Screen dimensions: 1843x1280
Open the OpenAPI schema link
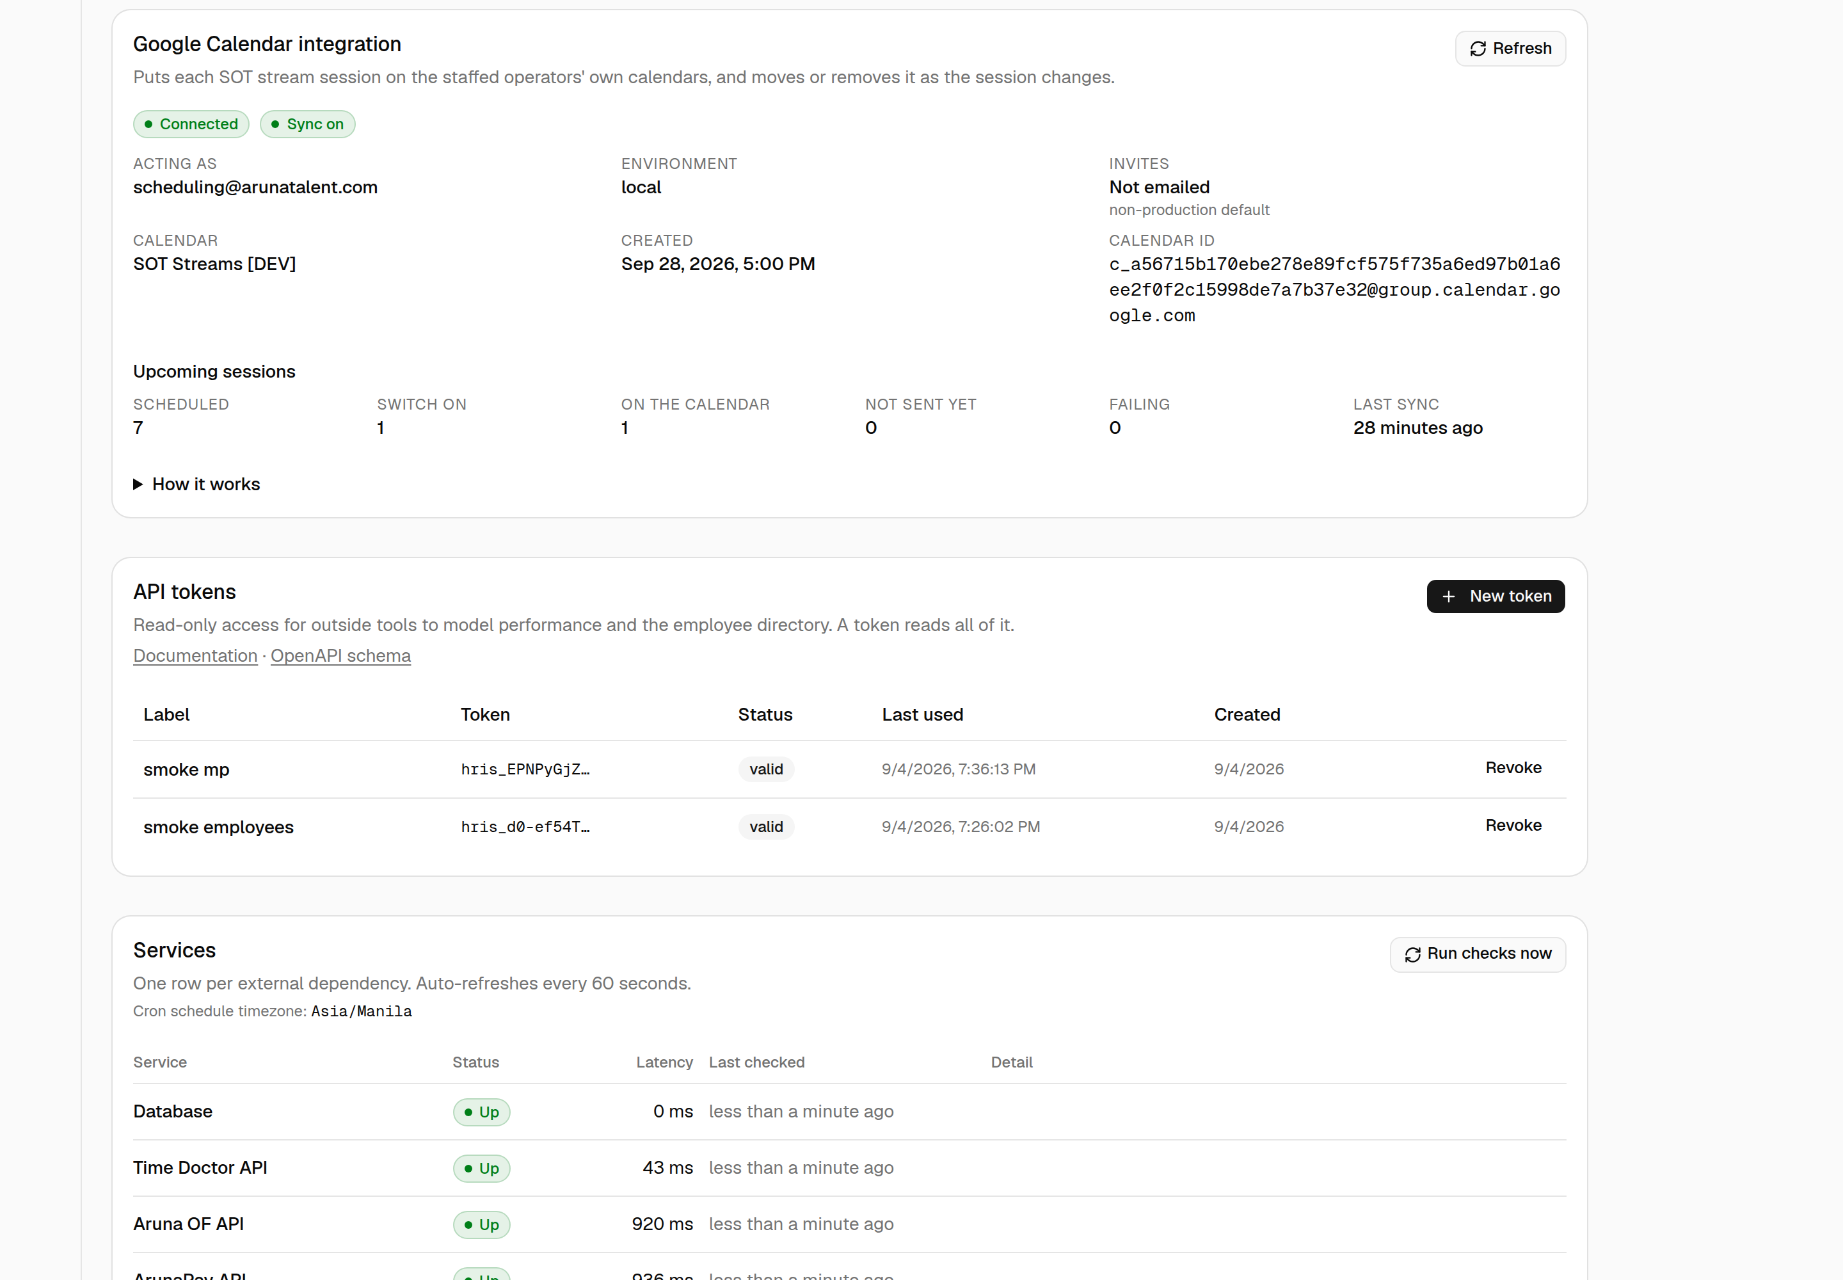pyautogui.click(x=341, y=656)
